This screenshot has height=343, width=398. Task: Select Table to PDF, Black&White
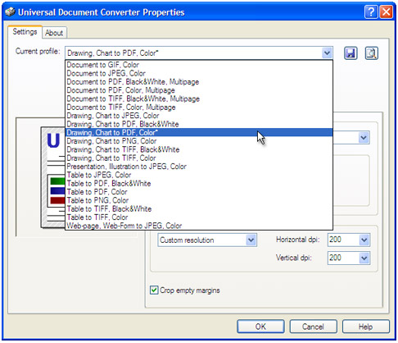[199, 184]
